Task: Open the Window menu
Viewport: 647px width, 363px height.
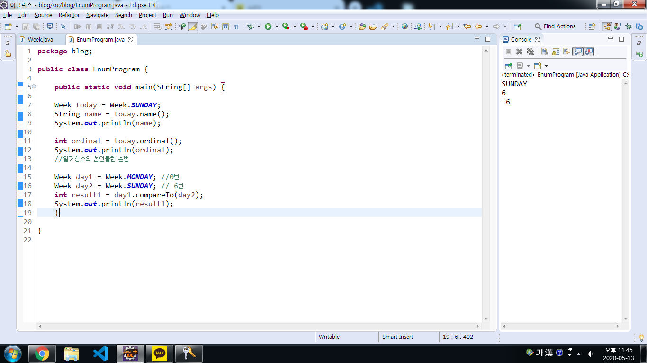Action: tap(189, 15)
